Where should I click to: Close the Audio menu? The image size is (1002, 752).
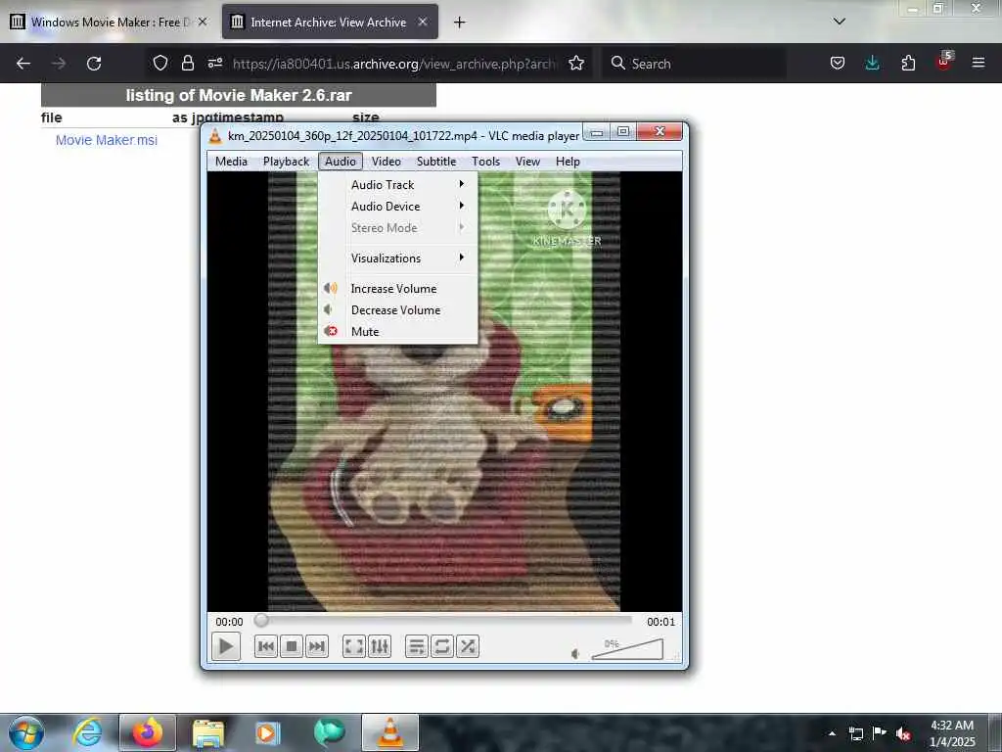coord(340,162)
